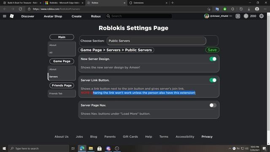Launch File Explorer from the taskbar
Image resolution: width=270 pixels, height=152 pixels.
click(91, 148)
